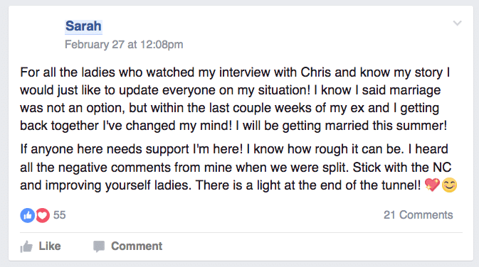479x267 pixels.
Task: Show all 21 Comments
Action: 419,215
